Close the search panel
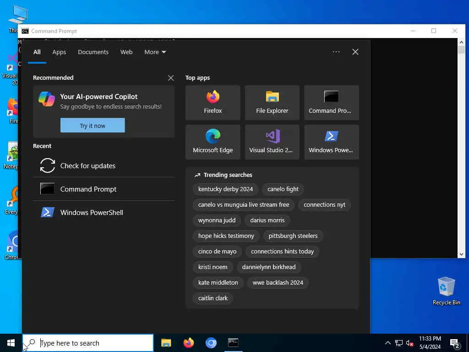The image size is (469, 352). pyautogui.click(x=355, y=52)
